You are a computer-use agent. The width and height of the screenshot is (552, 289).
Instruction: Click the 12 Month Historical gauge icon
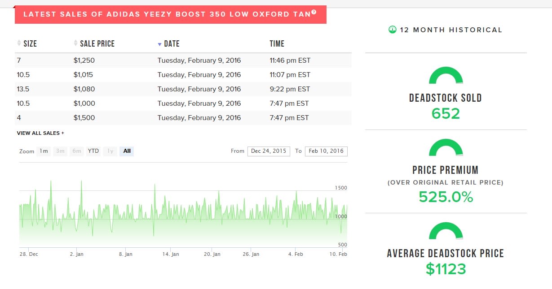392,30
